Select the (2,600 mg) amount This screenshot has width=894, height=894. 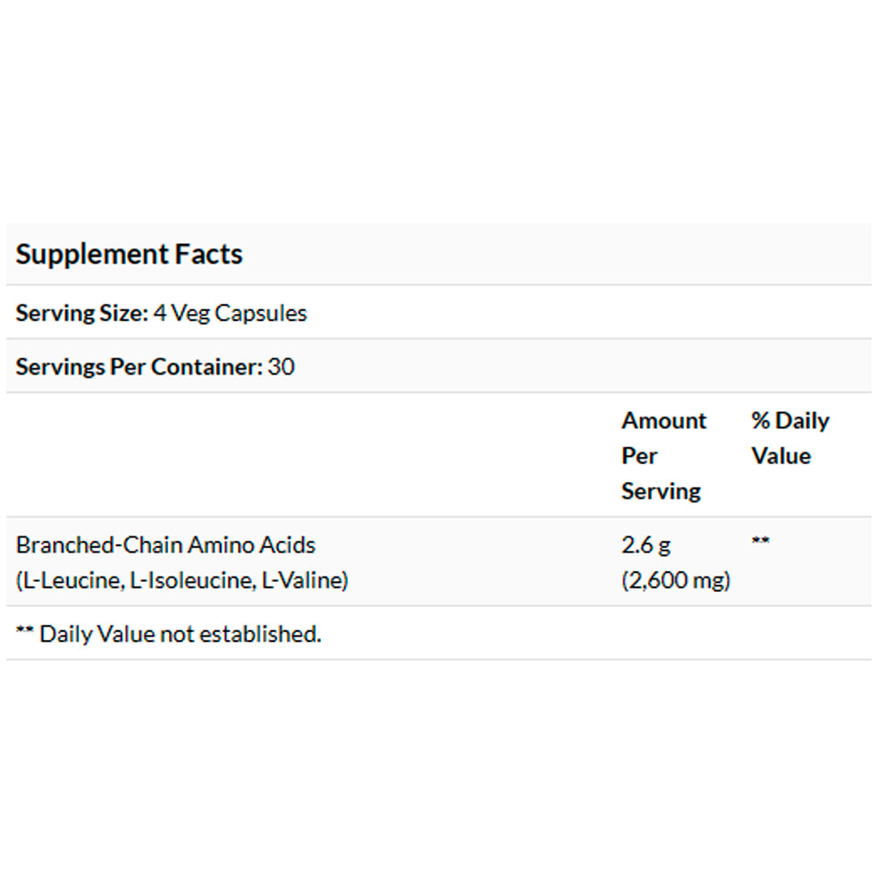click(676, 580)
